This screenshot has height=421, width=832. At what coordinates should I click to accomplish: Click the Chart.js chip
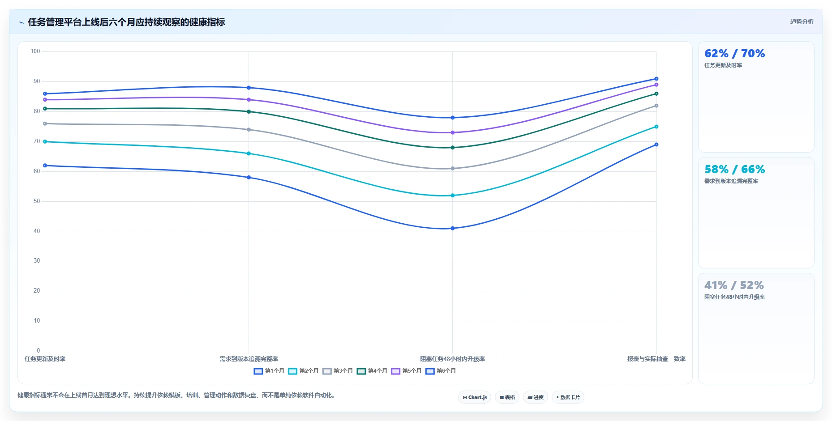475,397
